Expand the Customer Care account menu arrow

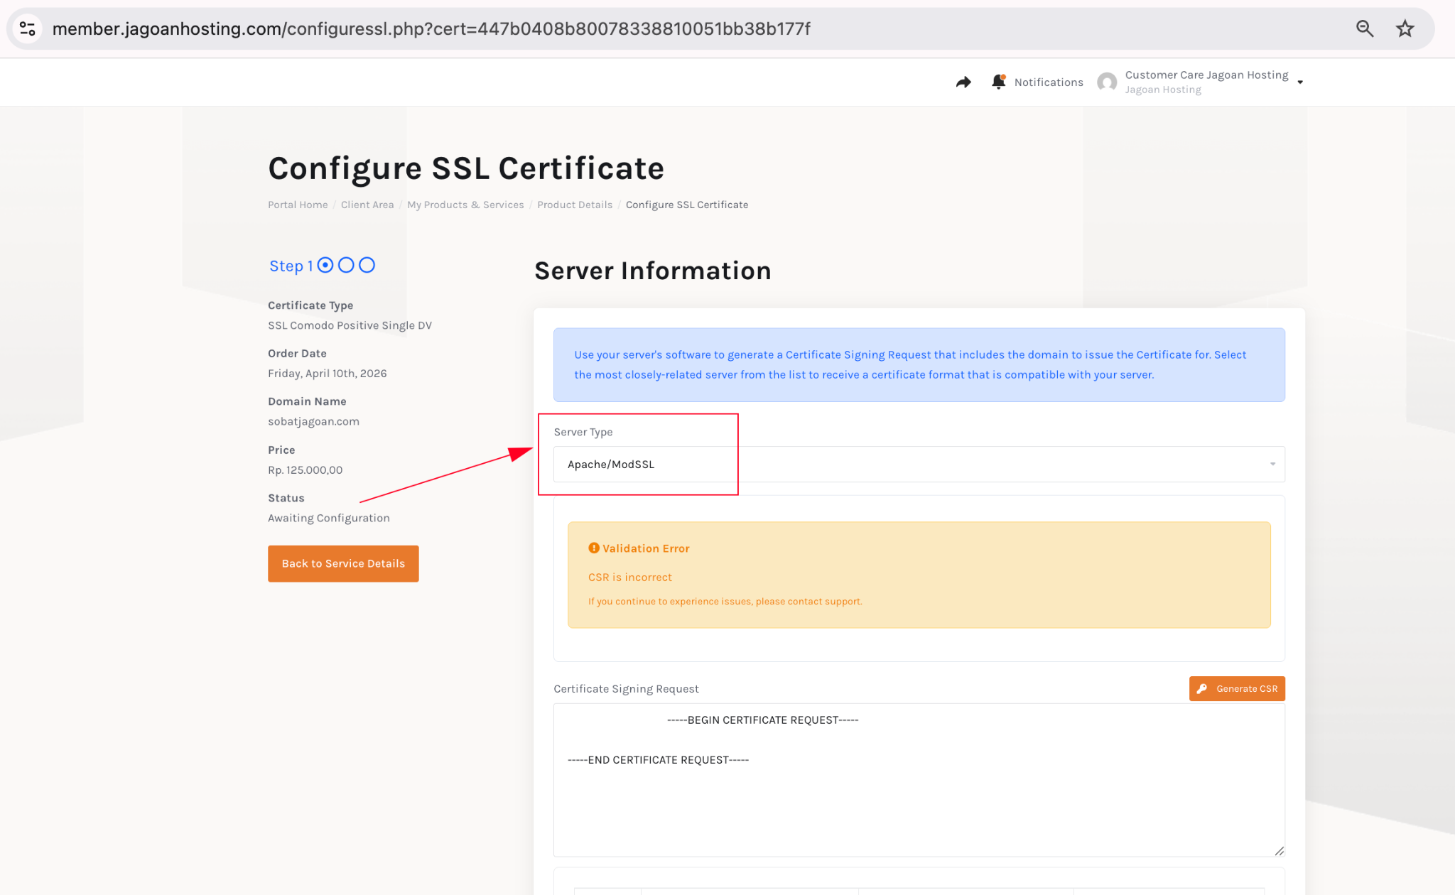(1300, 82)
